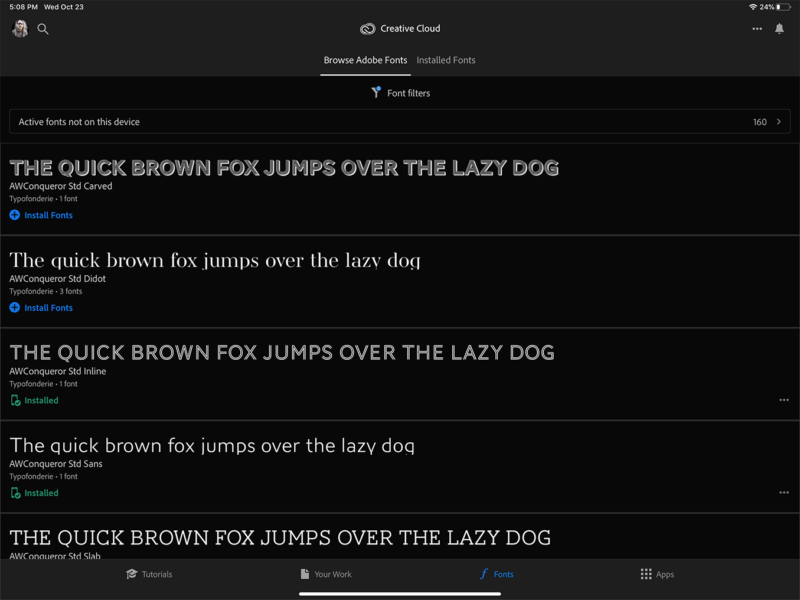This screenshot has height=600, width=800.
Task: Click the Apps grid icon
Action: 646,574
